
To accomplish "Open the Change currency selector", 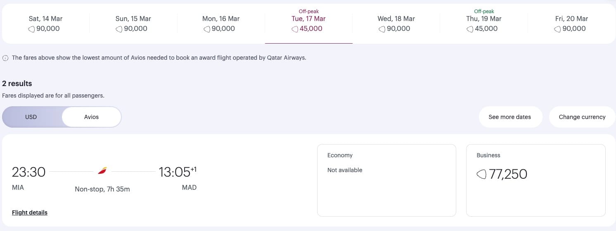I will tap(582, 117).
